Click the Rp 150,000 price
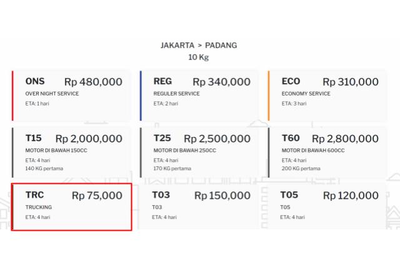The height and width of the screenshot is (267, 400). (x=222, y=196)
